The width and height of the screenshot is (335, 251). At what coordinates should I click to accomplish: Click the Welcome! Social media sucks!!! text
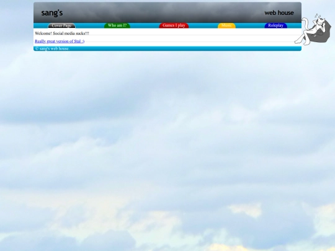click(x=62, y=33)
